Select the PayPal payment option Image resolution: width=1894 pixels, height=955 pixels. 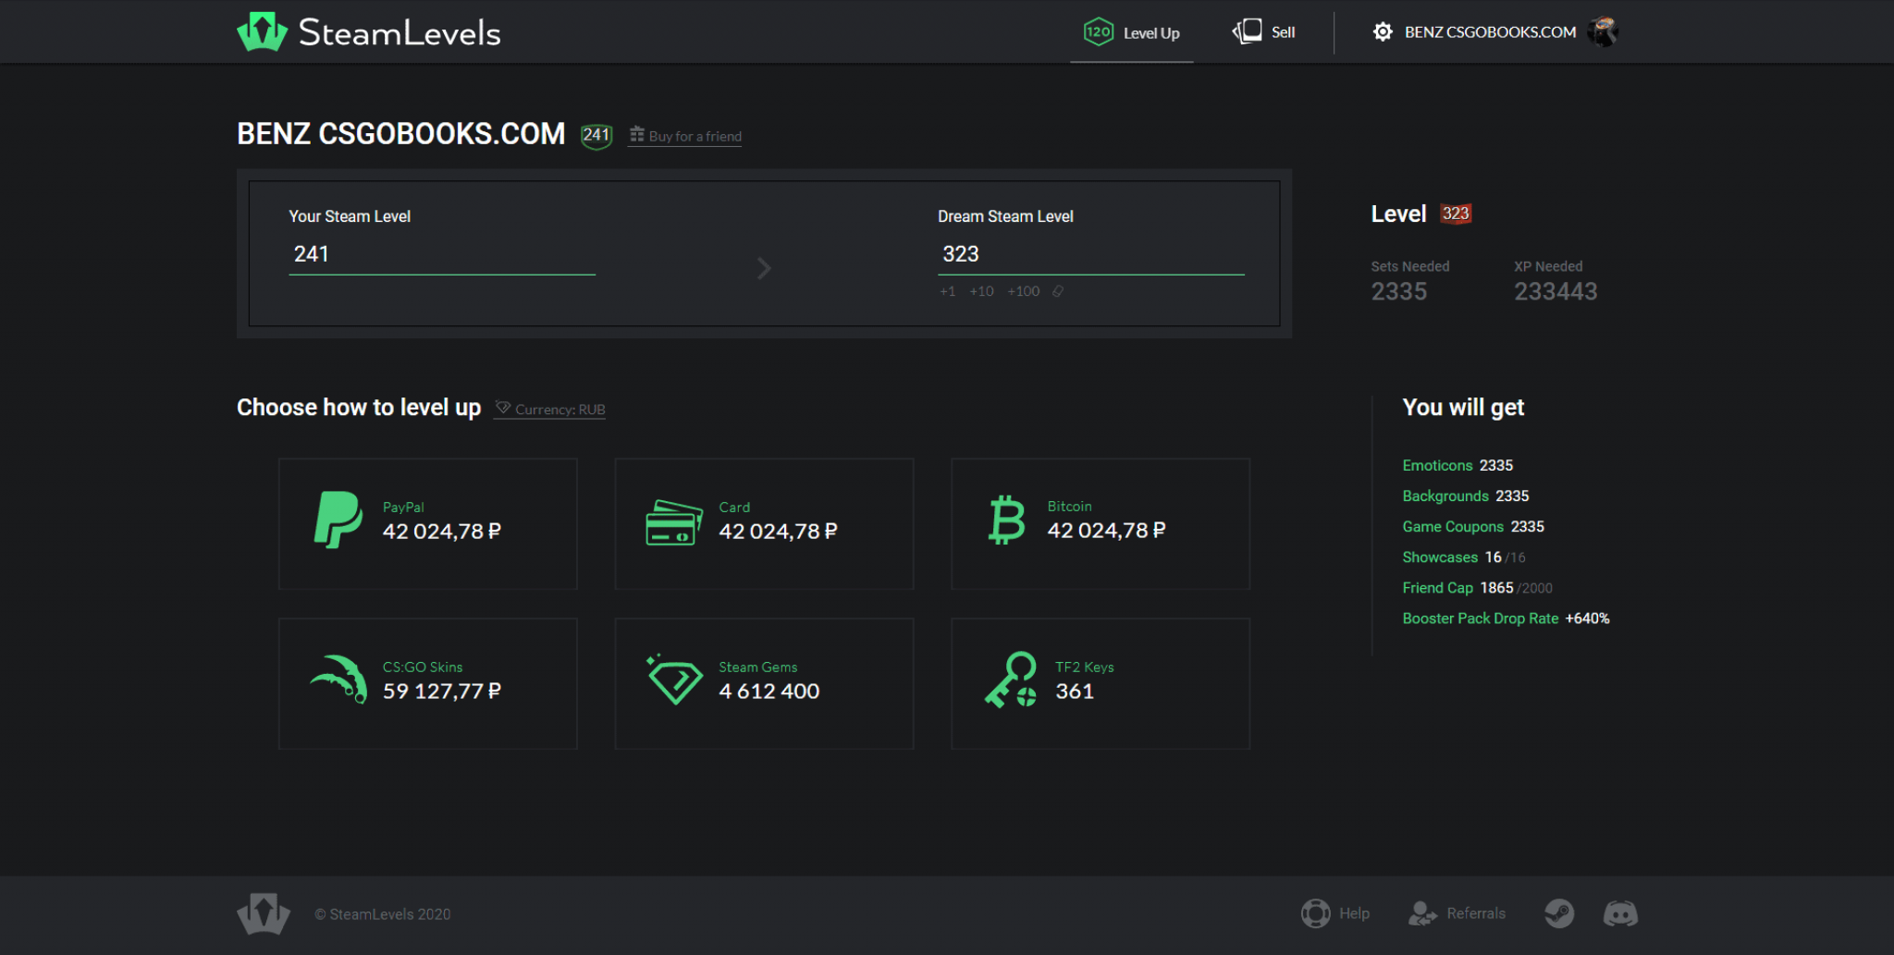coord(428,523)
